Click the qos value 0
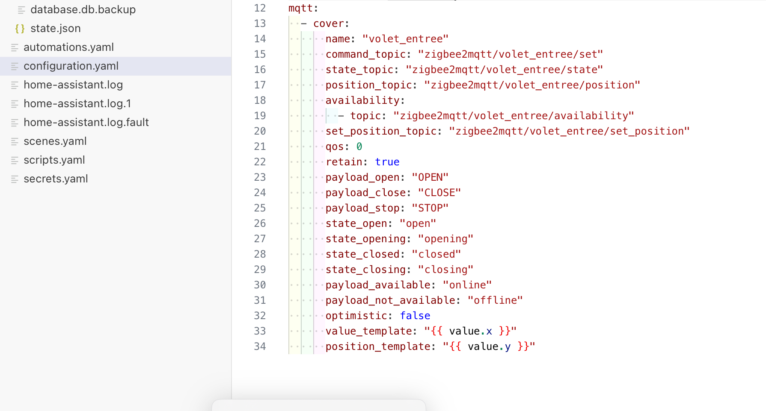Viewport: 766px width, 411px height. tap(359, 147)
